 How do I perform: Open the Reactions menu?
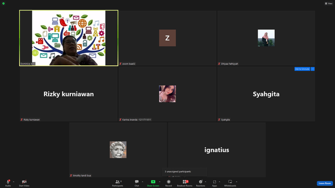click(x=200, y=183)
